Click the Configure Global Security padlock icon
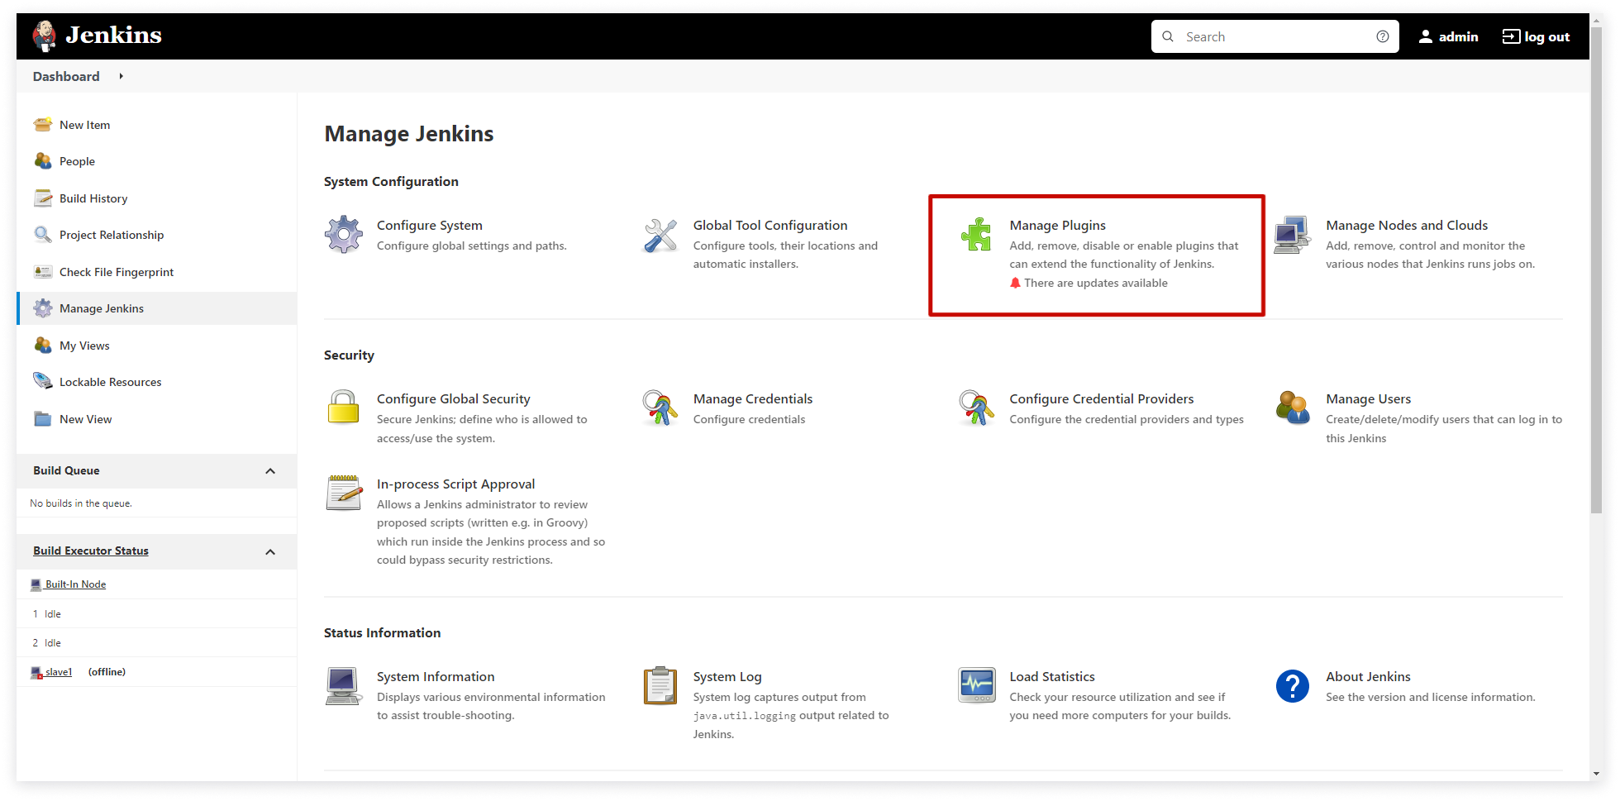The width and height of the screenshot is (1620, 801). tap(344, 408)
